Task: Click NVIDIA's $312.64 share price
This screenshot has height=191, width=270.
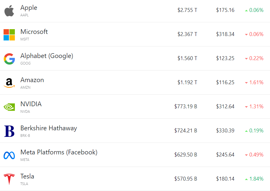Action: click(x=225, y=107)
